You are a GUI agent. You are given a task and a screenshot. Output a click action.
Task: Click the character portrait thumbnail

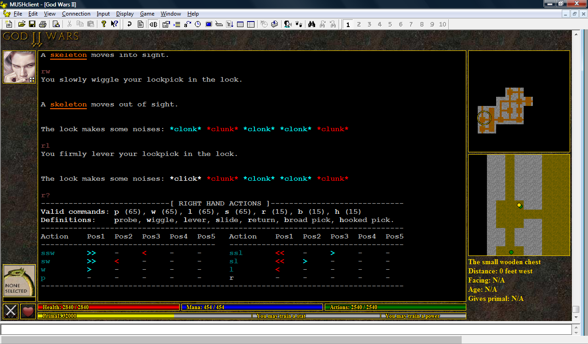(19, 67)
